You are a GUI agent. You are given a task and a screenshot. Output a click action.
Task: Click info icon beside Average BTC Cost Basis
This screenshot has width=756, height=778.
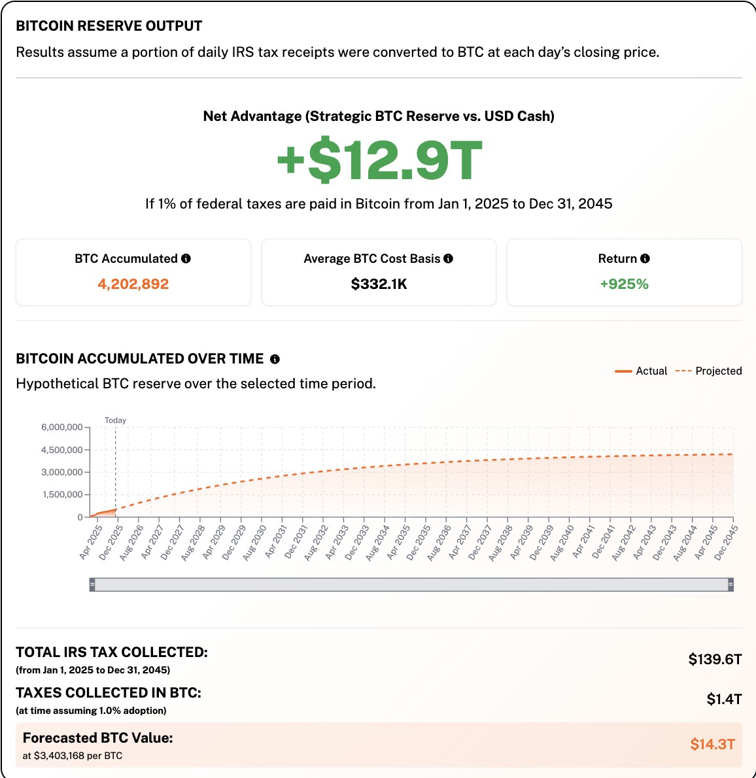448,258
